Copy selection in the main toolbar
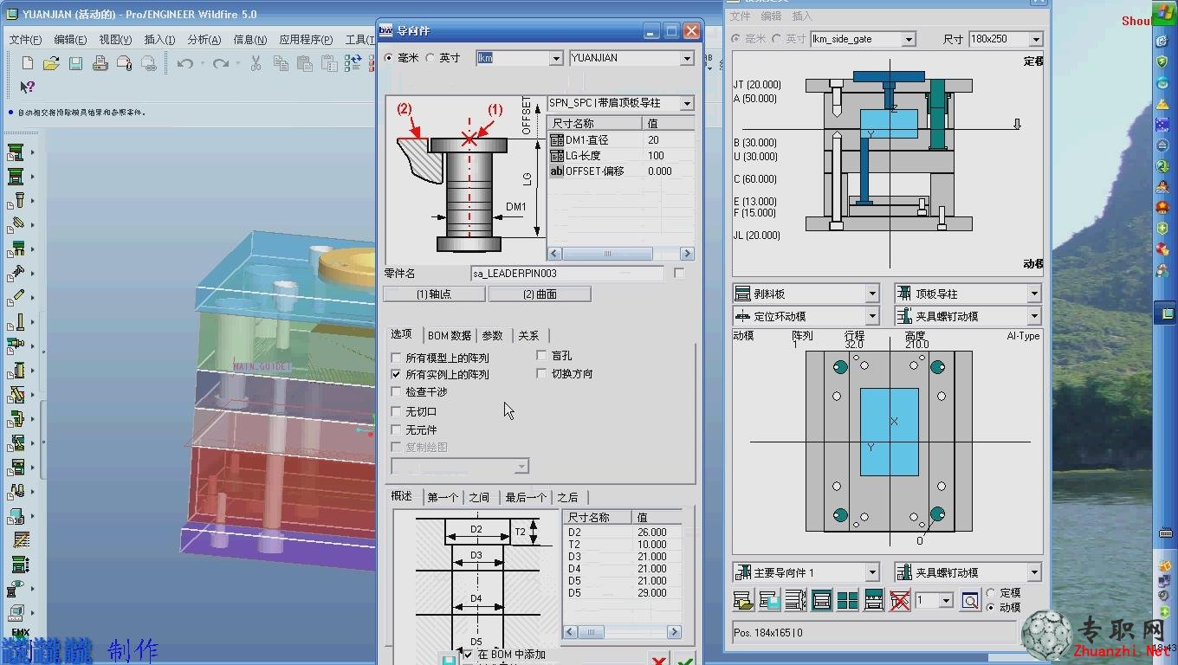 [x=280, y=63]
